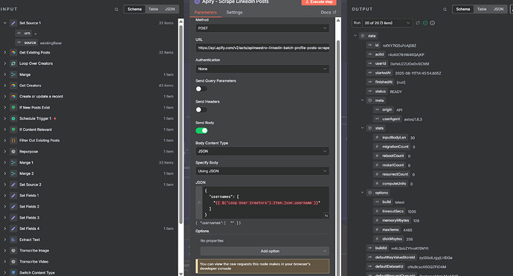
Task: Select the Schema tab in INPUT panel
Action: click(135, 9)
